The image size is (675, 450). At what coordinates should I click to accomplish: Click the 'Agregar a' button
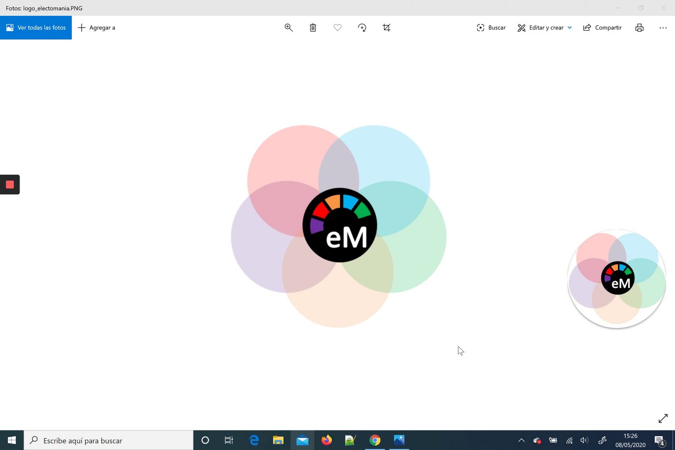[97, 27]
